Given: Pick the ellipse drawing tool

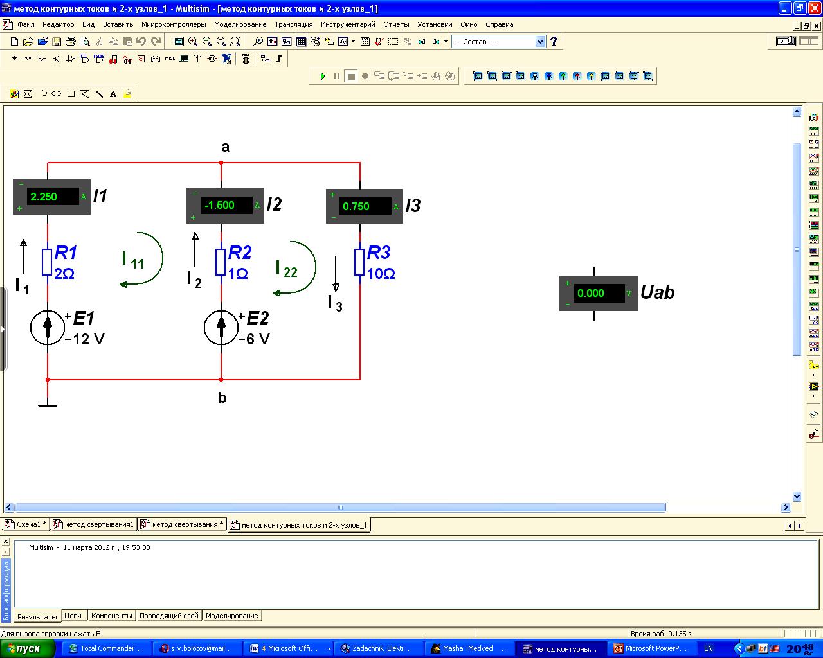Looking at the screenshot, I should point(57,94).
